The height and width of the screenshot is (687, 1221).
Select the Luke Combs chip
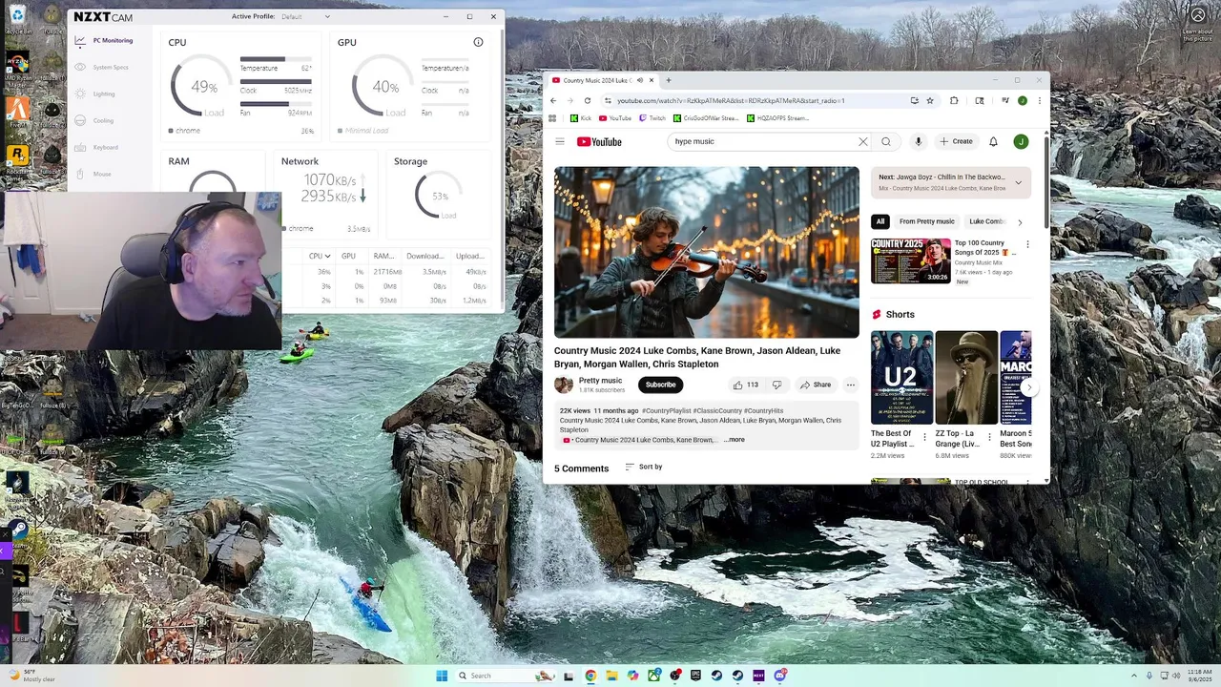click(986, 221)
